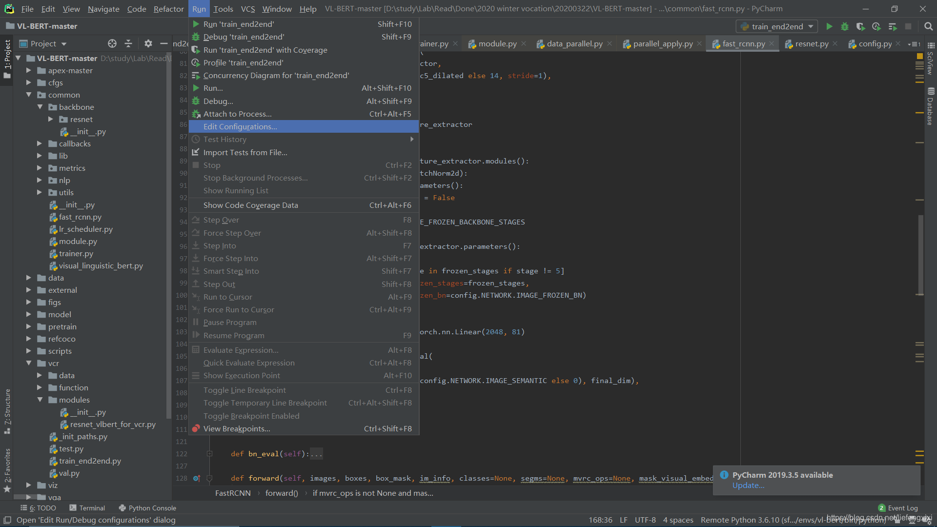Close the fast_rcnn.py tab
Viewport: 937px width, 527px height.
coord(772,43)
